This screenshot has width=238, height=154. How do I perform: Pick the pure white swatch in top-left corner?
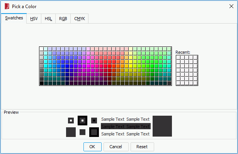[42, 49]
